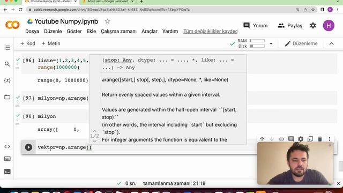Open the H account avatar
The image size is (343, 193).
(329, 26)
